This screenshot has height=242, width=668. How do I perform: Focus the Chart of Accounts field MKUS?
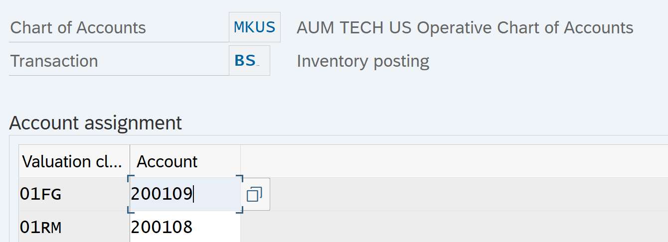[x=254, y=27]
